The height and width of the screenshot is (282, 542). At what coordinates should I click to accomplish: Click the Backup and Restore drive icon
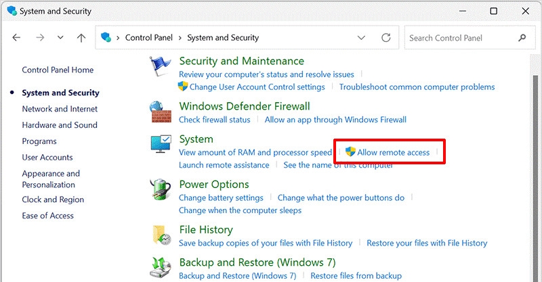(x=161, y=268)
